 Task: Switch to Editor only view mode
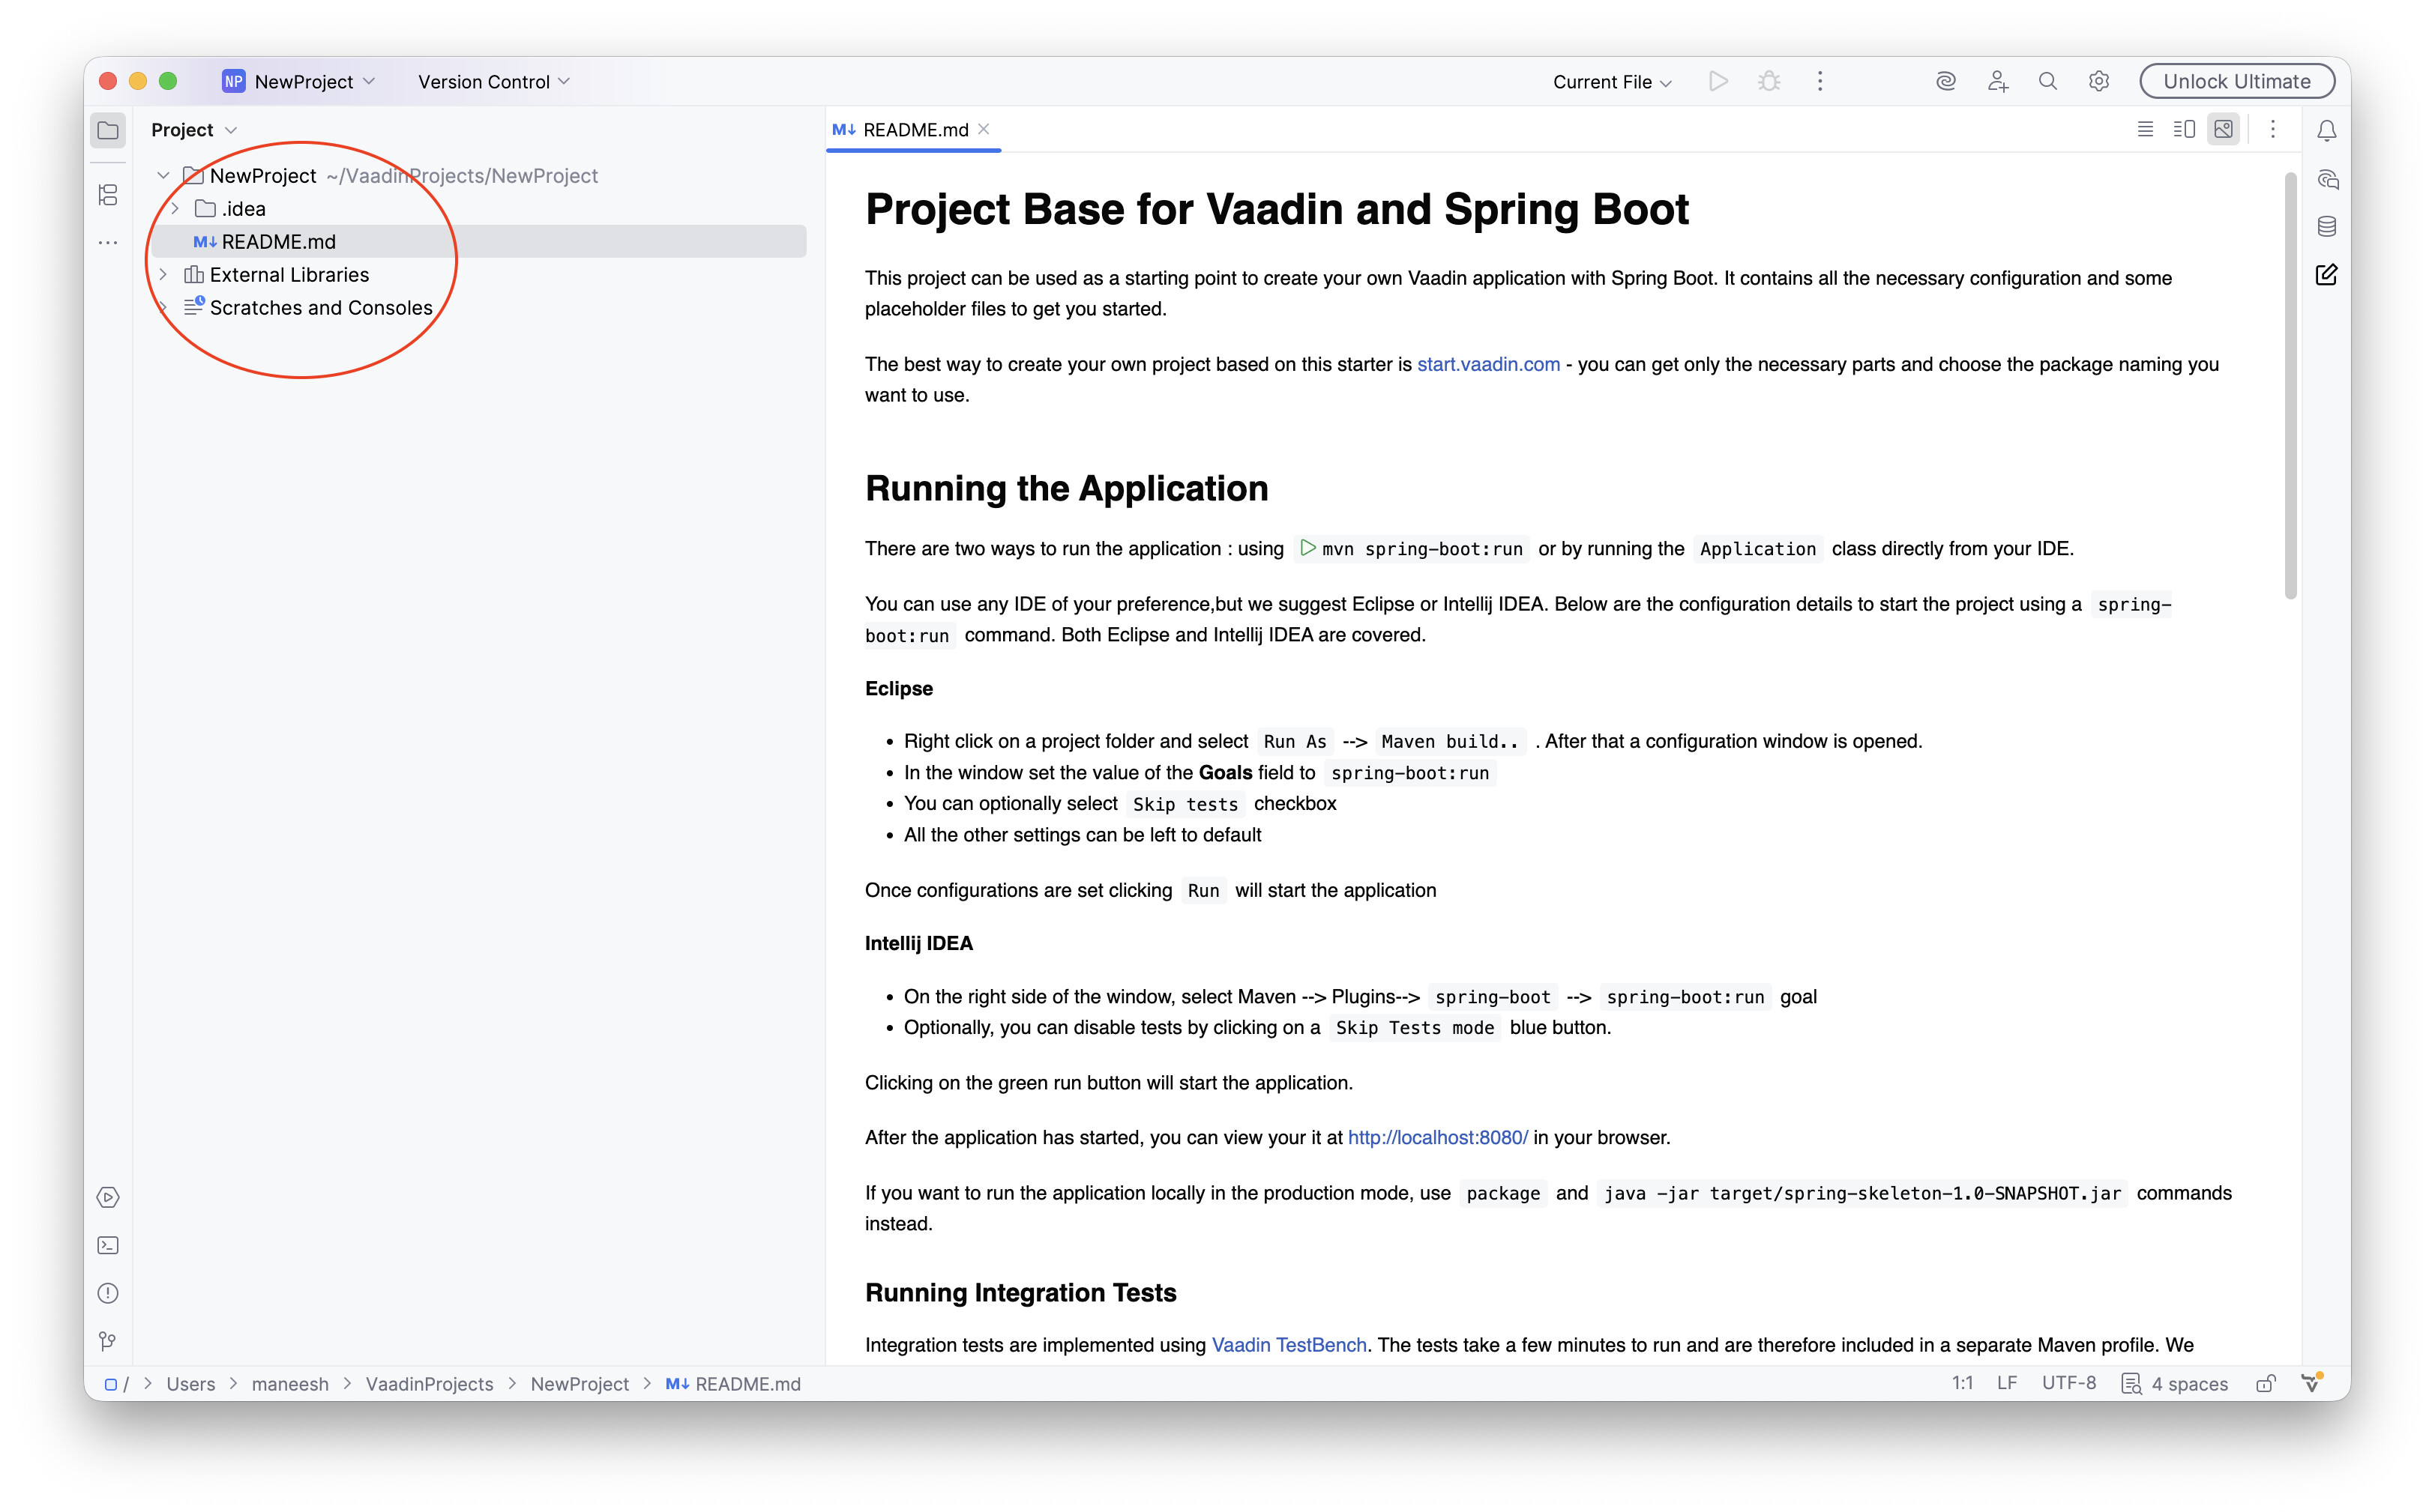2145,130
